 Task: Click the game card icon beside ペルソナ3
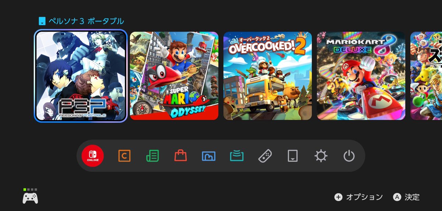click(42, 21)
